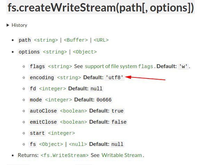The height and width of the screenshot is (165, 215).
Task: Open the integer type link beside mode
Action: point(59,100)
